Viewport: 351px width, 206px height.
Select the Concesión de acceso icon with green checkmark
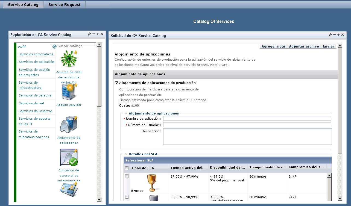(x=69, y=157)
